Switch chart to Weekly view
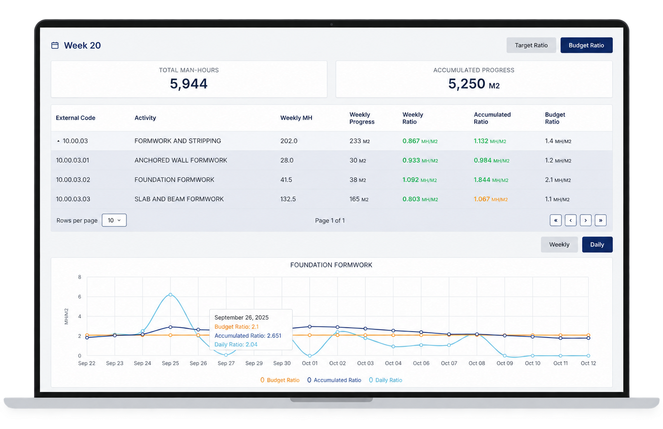The height and width of the screenshot is (429, 663). click(x=559, y=244)
